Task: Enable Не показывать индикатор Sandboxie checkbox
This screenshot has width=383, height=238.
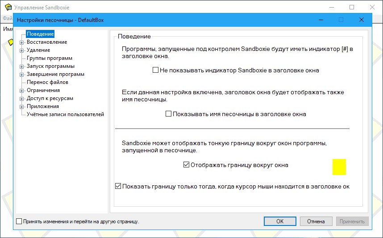Action: click(156, 70)
